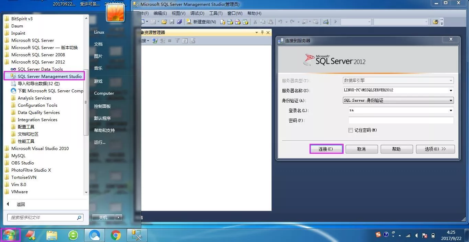Screen dimensions: 469x242
Task: Open the 调试(D) debug menu
Action: (197, 13)
